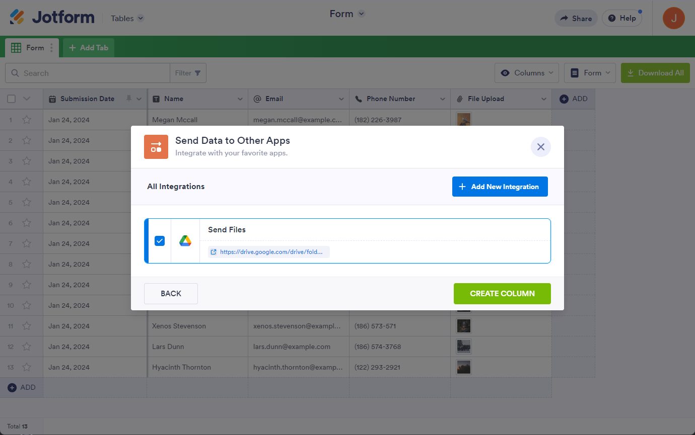Screen dimensions: 695x435
Task: Open the Google Drive folder link
Action: tap(269, 252)
